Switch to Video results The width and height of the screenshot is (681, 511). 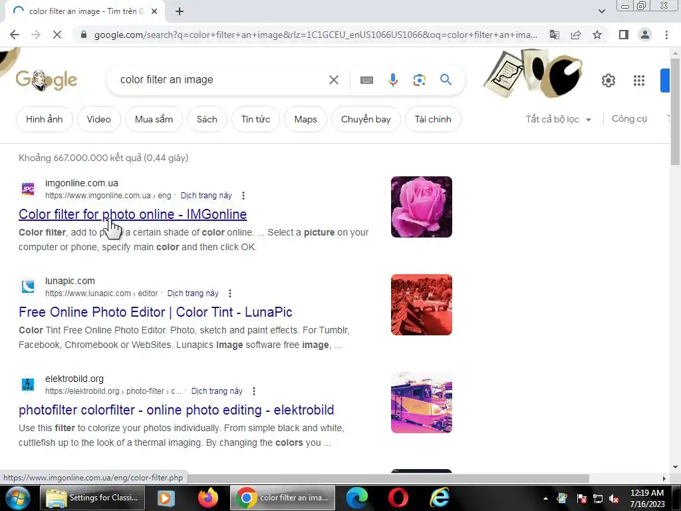click(x=98, y=119)
